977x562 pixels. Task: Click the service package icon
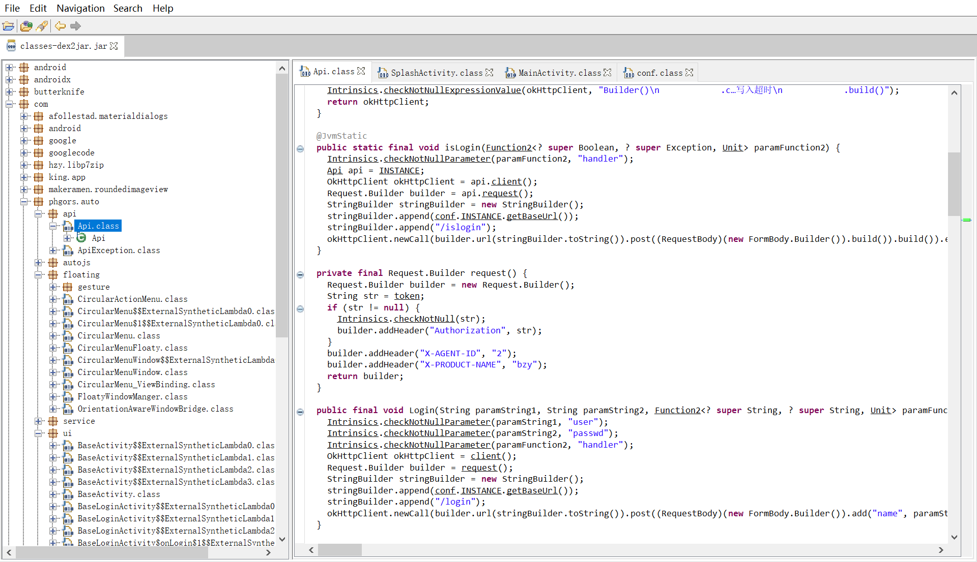[53, 421]
